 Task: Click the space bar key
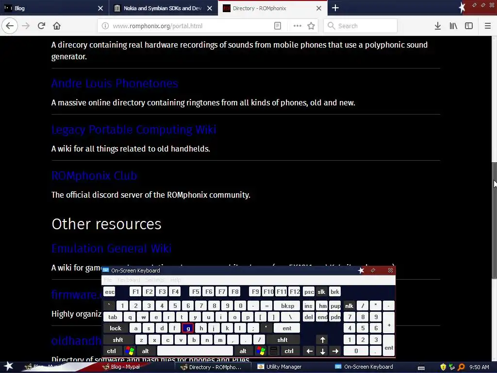point(195,351)
